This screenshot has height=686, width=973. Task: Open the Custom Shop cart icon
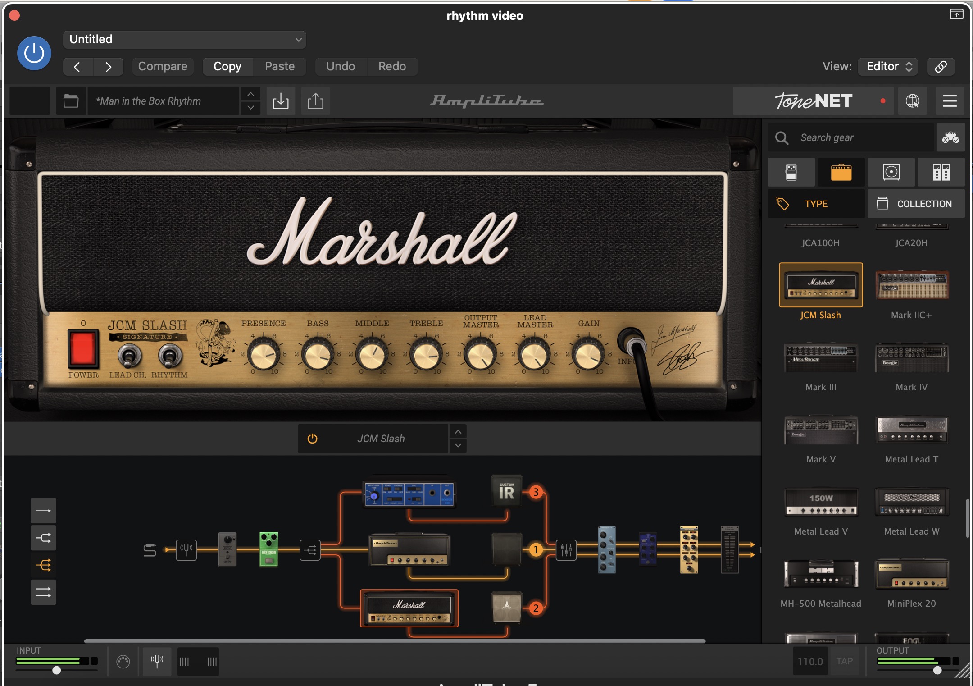[950, 137]
